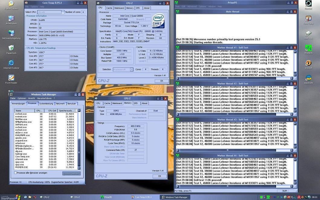Open the Eigene Dateien desktop folder
Screen dimensions: 320x200
(x=11, y=5)
